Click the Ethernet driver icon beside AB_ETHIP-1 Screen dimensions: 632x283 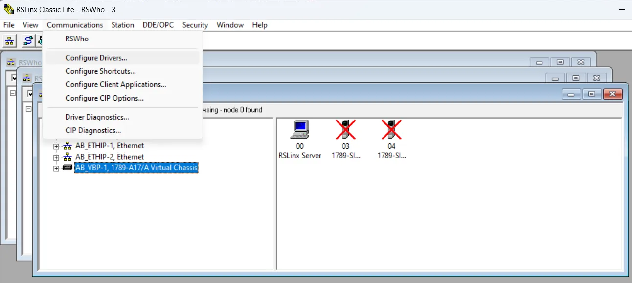68,145
